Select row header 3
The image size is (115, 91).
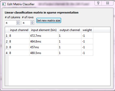coord(7,47)
